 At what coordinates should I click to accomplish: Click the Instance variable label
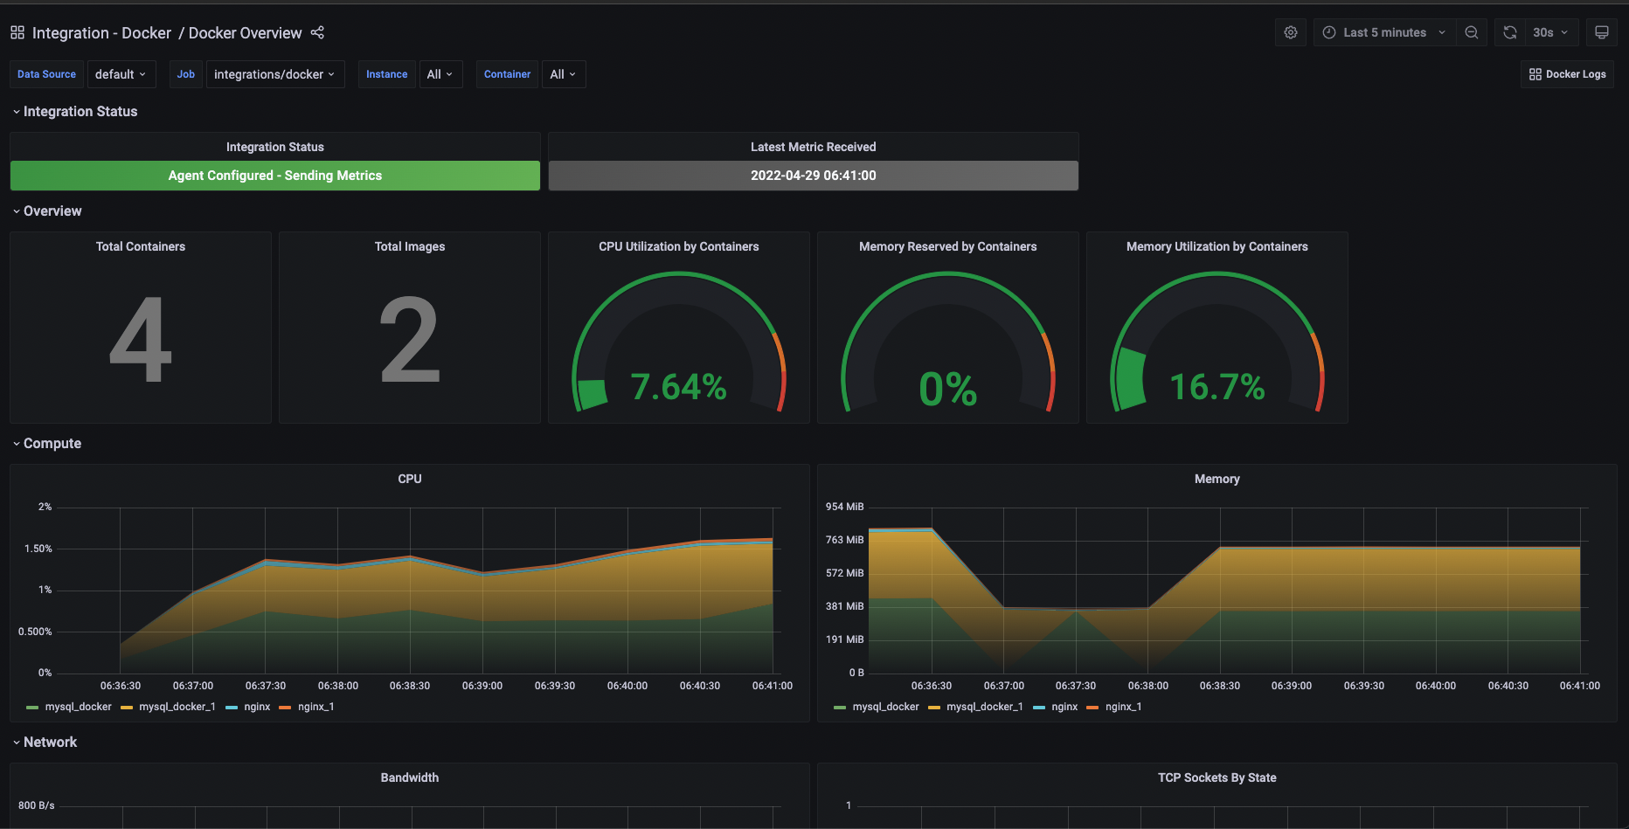pyautogui.click(x=387, y=74)
